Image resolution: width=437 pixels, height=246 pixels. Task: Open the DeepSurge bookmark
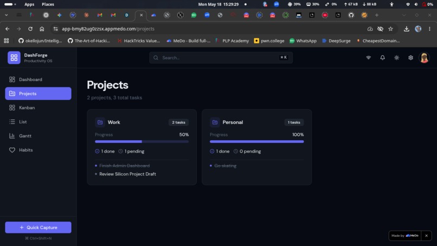(x=336, y=41)
